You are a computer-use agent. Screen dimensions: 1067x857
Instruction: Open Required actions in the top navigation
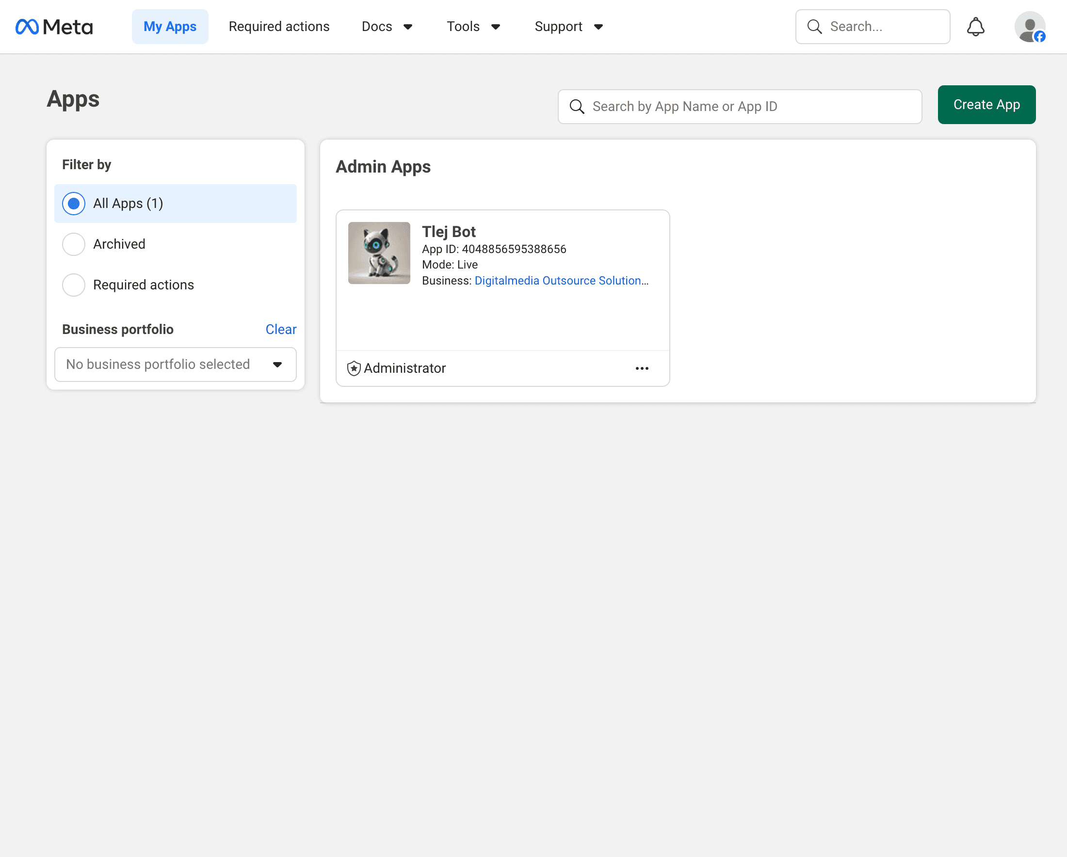[x=279, y=27]
